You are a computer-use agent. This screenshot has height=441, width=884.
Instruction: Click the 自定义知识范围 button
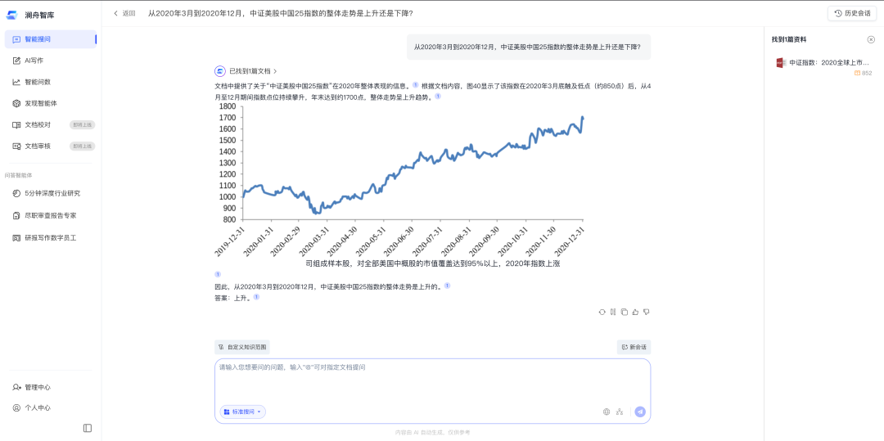(242, 347)
